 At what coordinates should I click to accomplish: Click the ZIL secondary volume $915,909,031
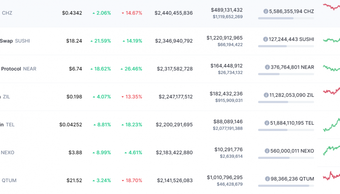click(x=229, y=100)
